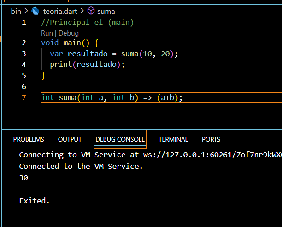Select the DEBUG CONSOLE tab
282x227 pixels.
[x=120, y=139]
